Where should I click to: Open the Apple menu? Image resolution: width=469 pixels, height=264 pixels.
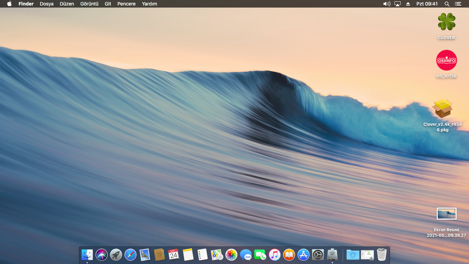point(9,4)
